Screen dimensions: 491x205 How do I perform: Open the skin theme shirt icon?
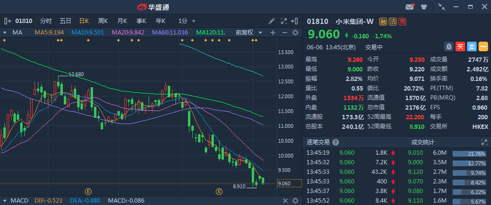(424, 7)
